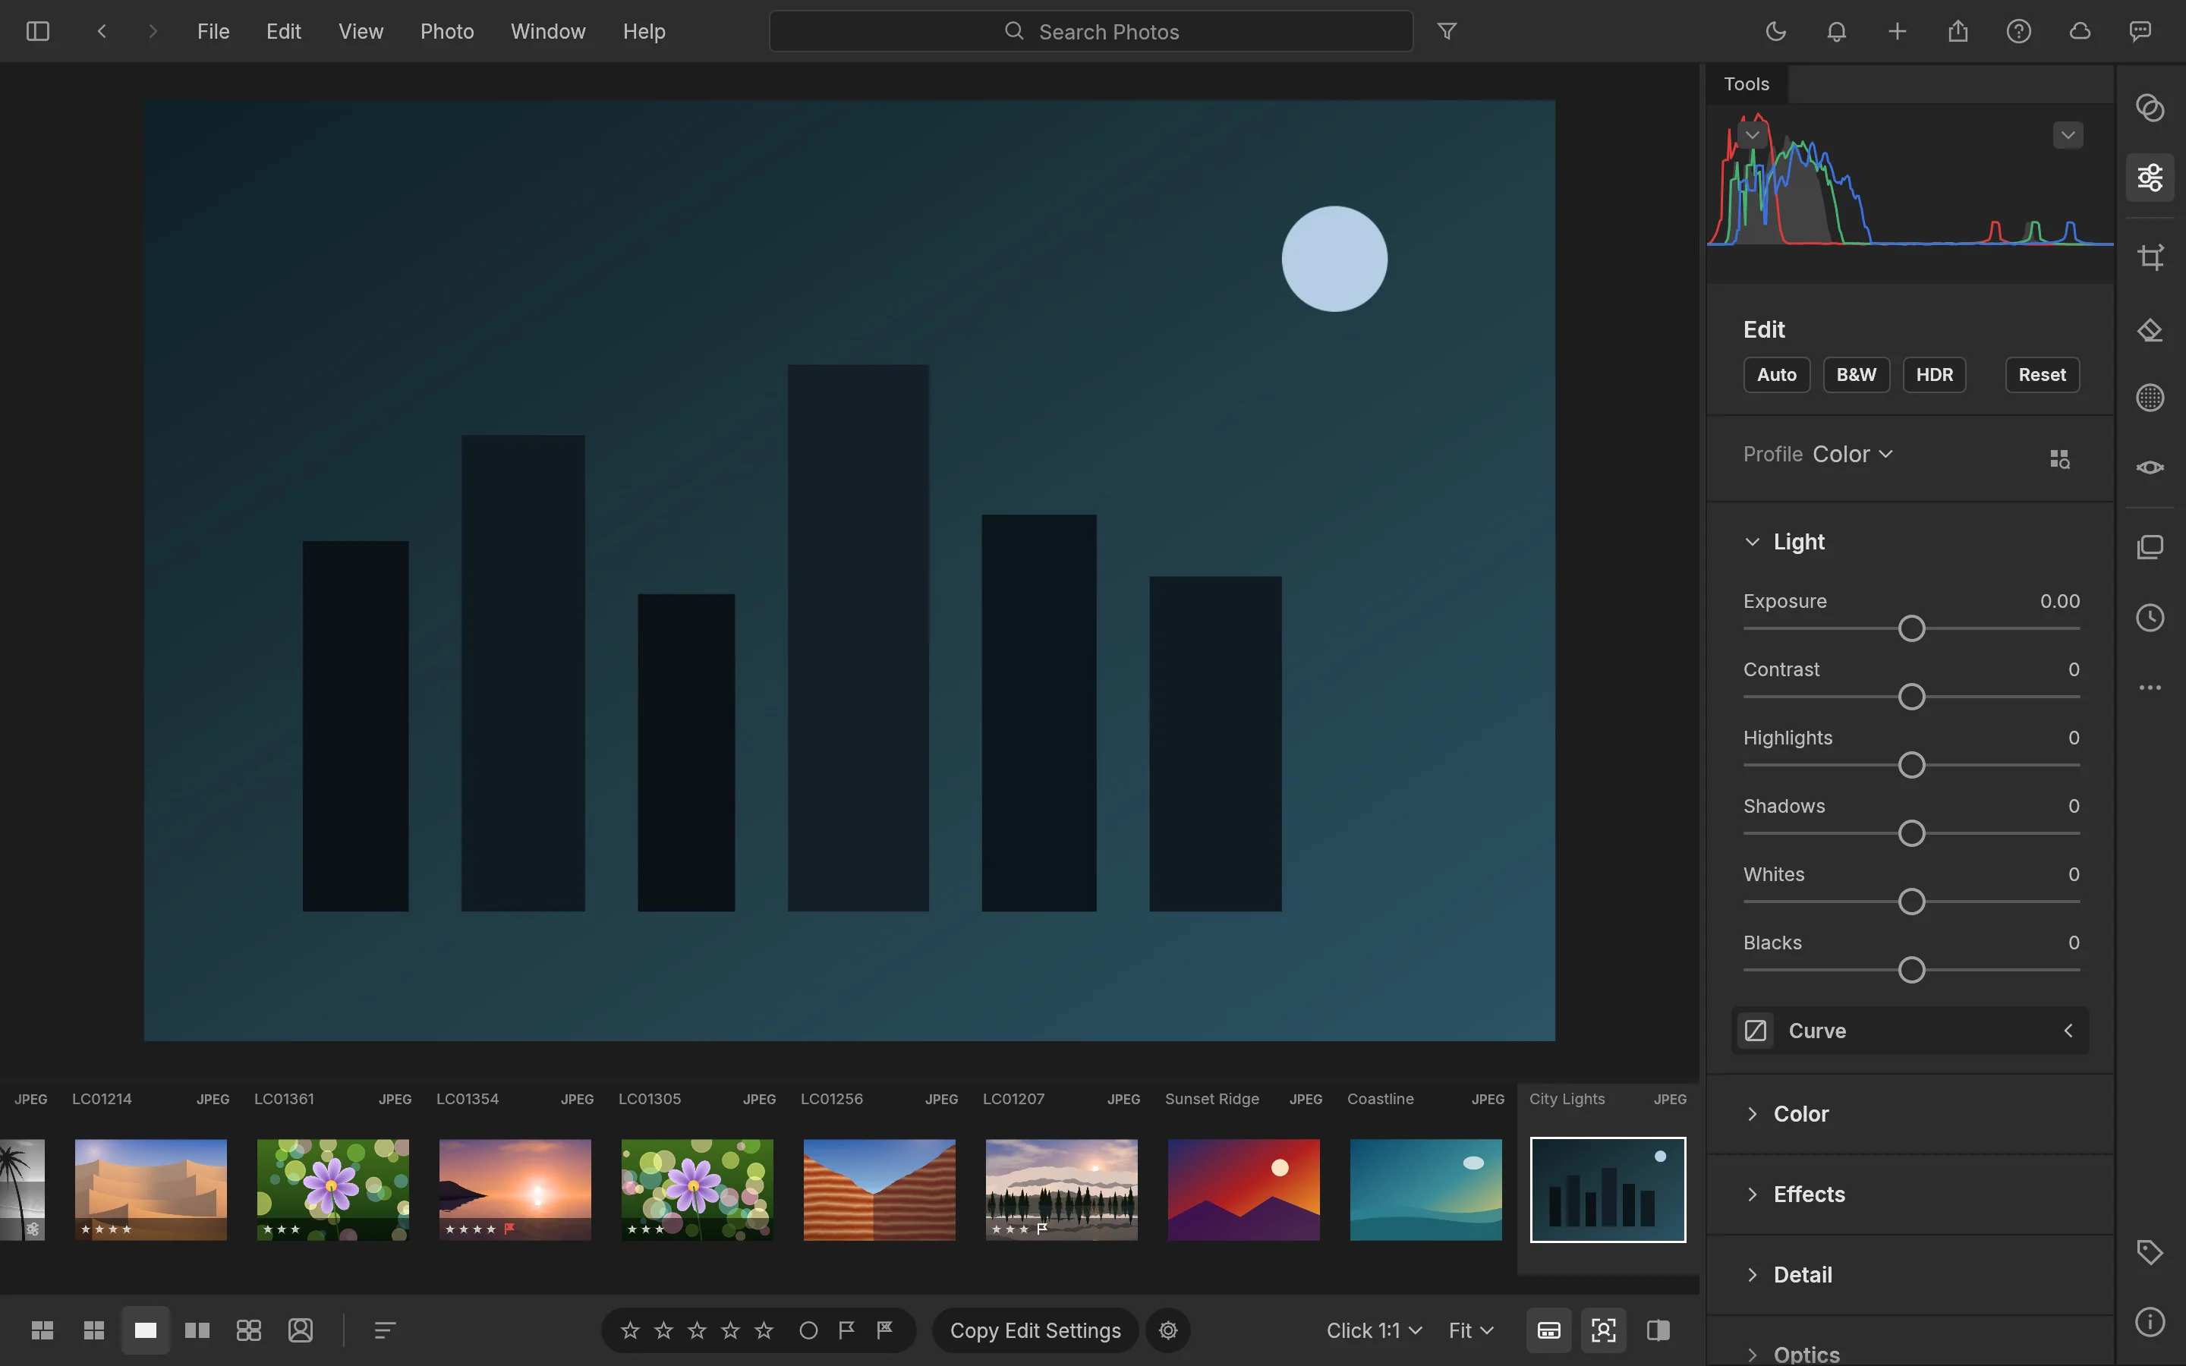
Task: Click the Shadows slider handle
Action: (x=1911, y=833)
